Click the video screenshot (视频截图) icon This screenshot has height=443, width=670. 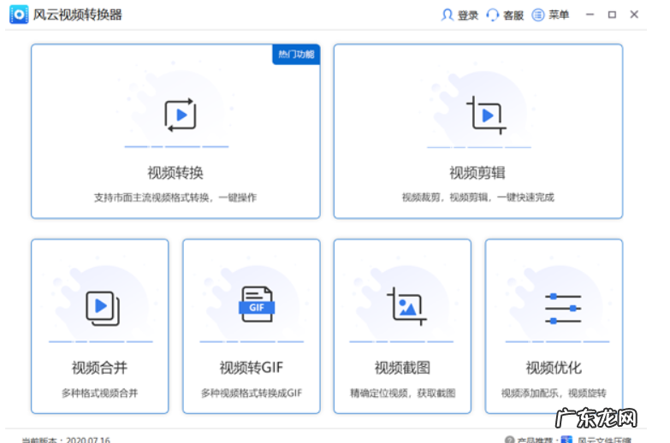coord(406,306)
